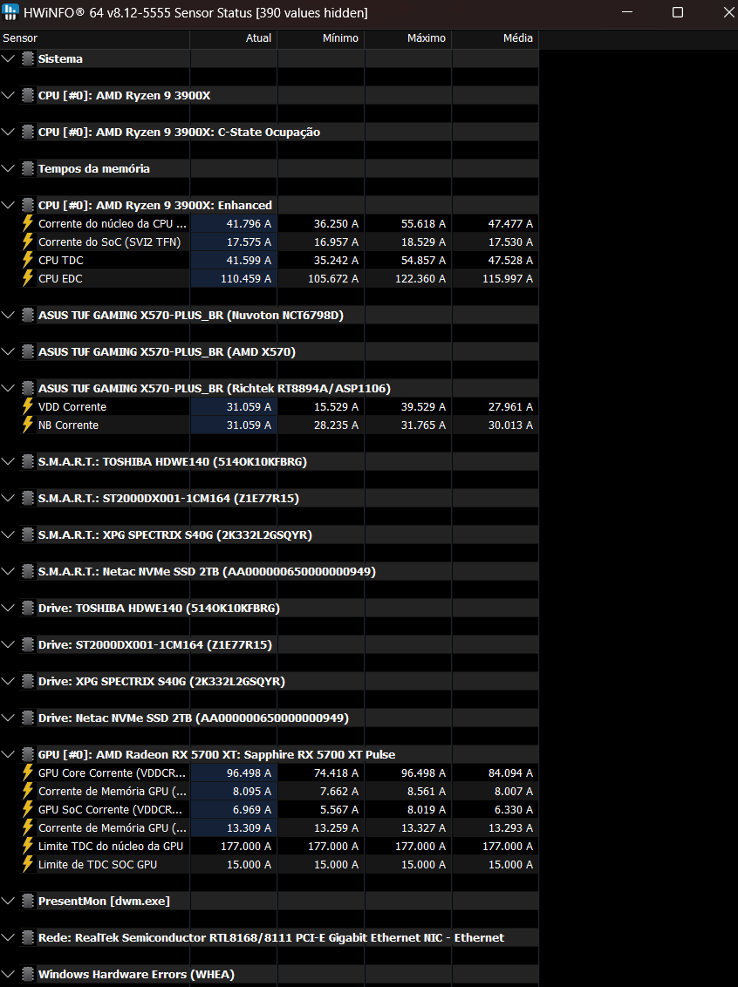Screen dimensions: 738x987
Task: Toggle chevron for ASUS TUF (AMD X570) group
Action: [x=8, y=351]
